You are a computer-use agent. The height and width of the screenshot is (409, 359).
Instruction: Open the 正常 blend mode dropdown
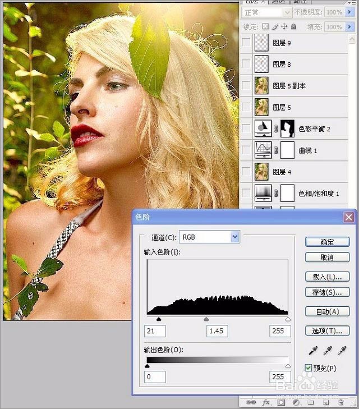(x=266, y=12)
